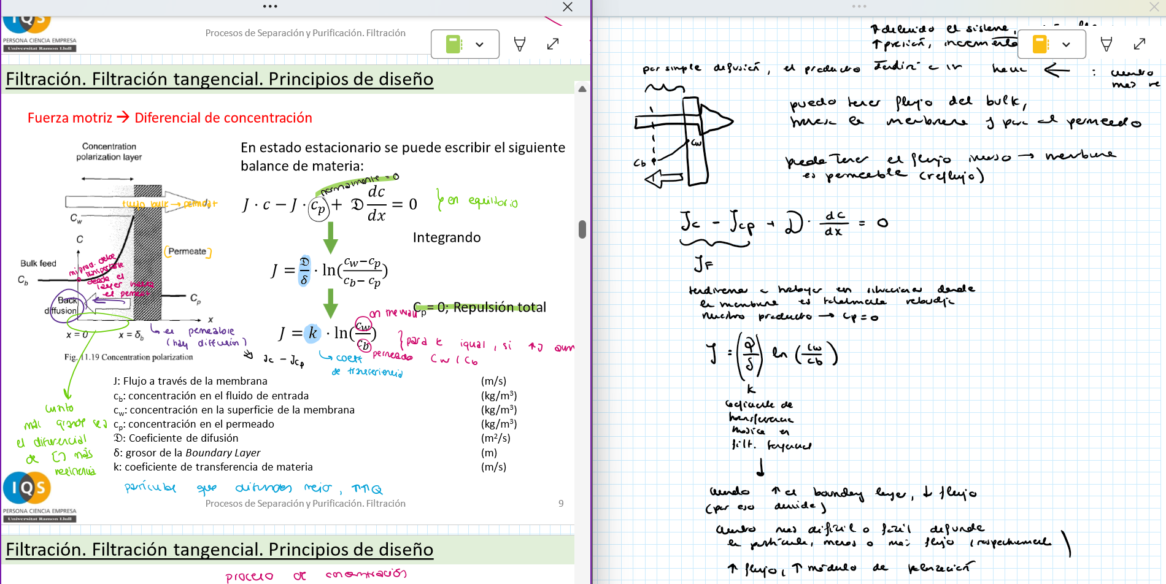
Task: Open the yellow notebook icon in right pane
Action: click(1040, 44)
